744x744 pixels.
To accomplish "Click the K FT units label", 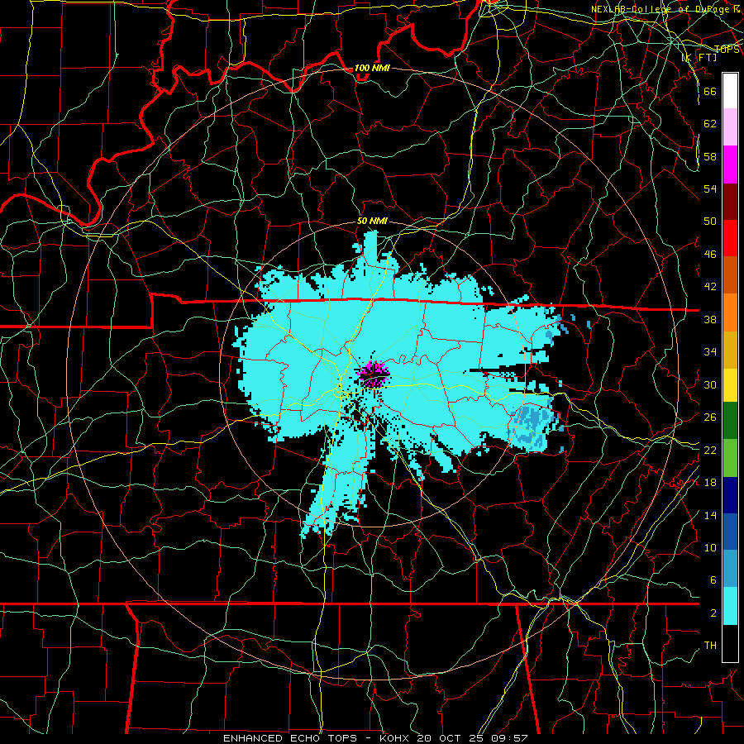I will pos(699,57).
